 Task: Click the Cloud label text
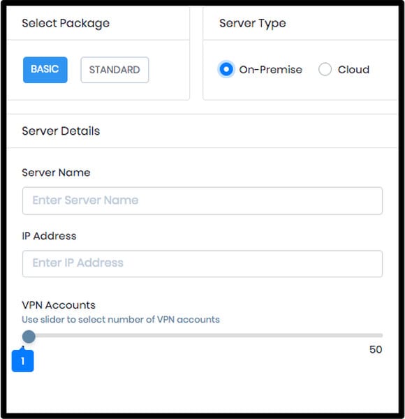point(353,70)
